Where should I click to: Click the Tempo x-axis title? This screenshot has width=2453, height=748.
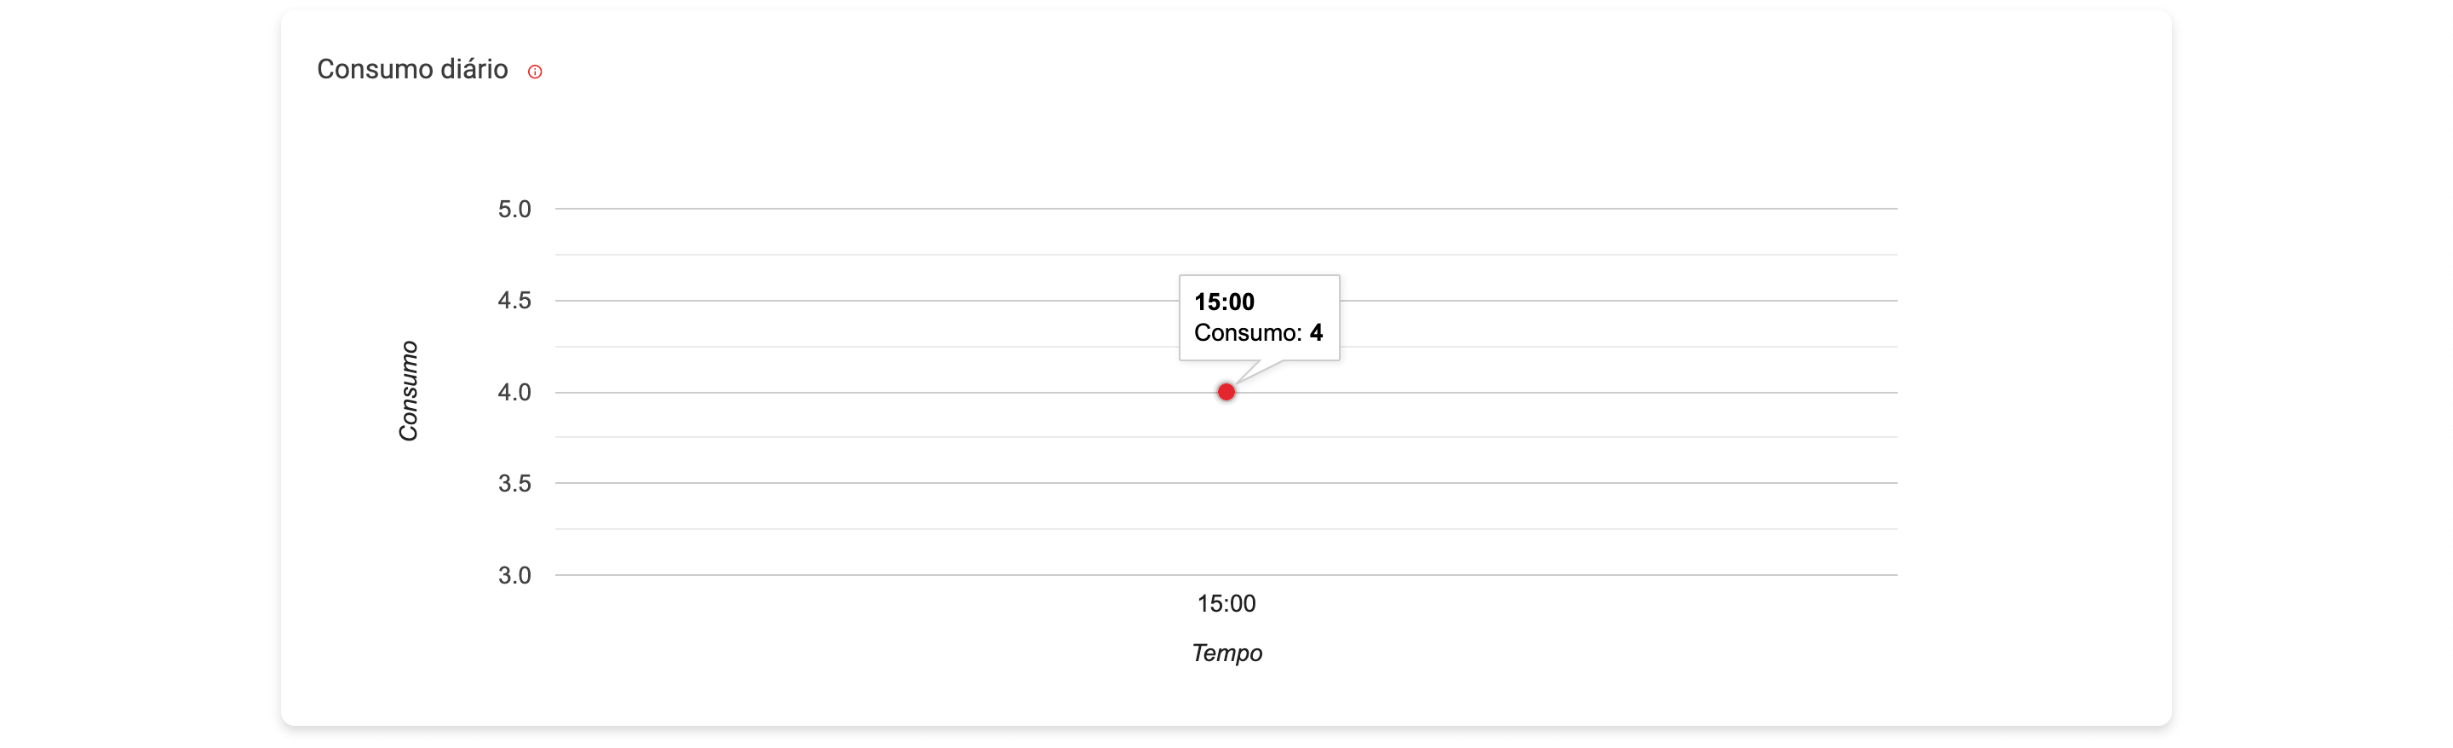[x=1226, y=653]
